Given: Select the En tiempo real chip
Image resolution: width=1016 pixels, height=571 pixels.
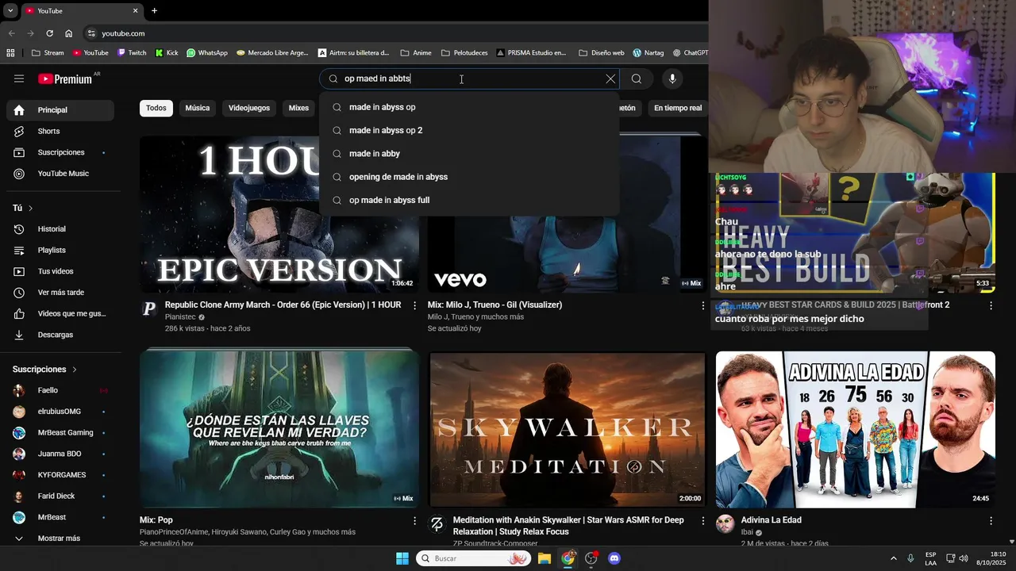Looking at the screenshot, I should (x=677, y=108).
